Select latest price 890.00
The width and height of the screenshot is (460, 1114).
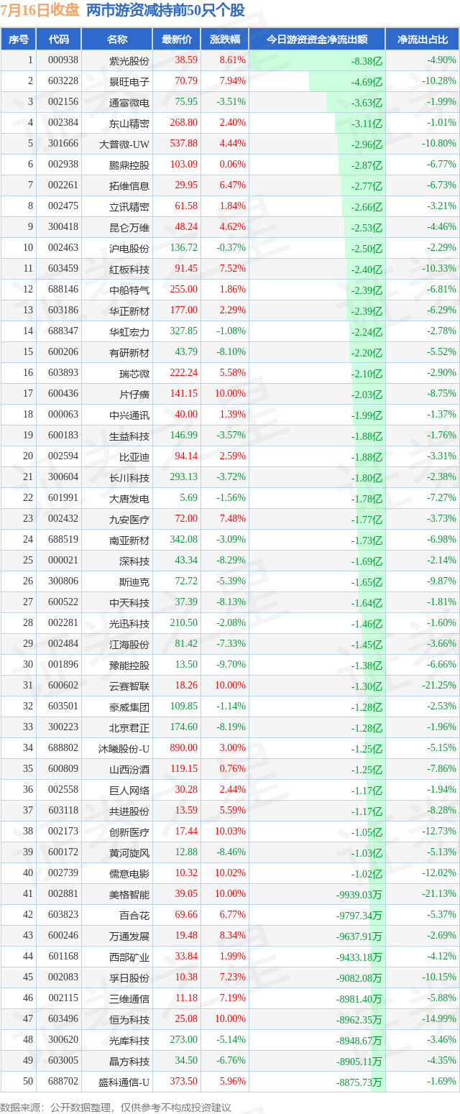[x=183, y=748]
